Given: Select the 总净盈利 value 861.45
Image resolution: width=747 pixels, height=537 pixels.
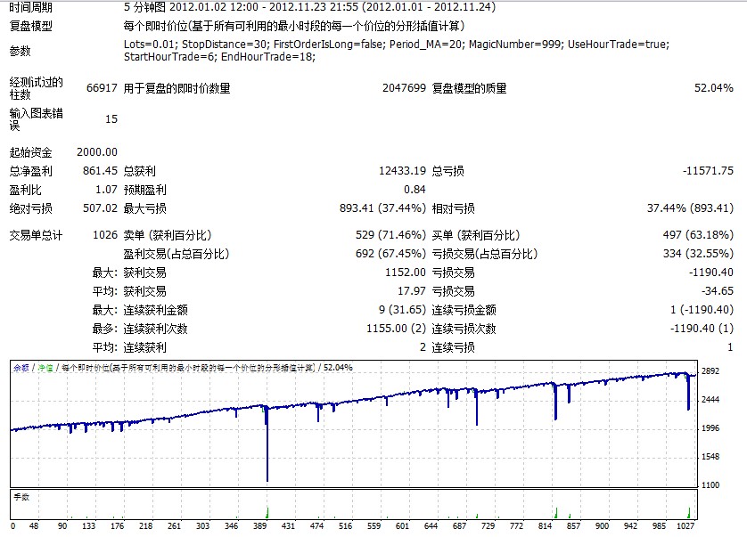Looking at the screenshot, I should (100, 171).
